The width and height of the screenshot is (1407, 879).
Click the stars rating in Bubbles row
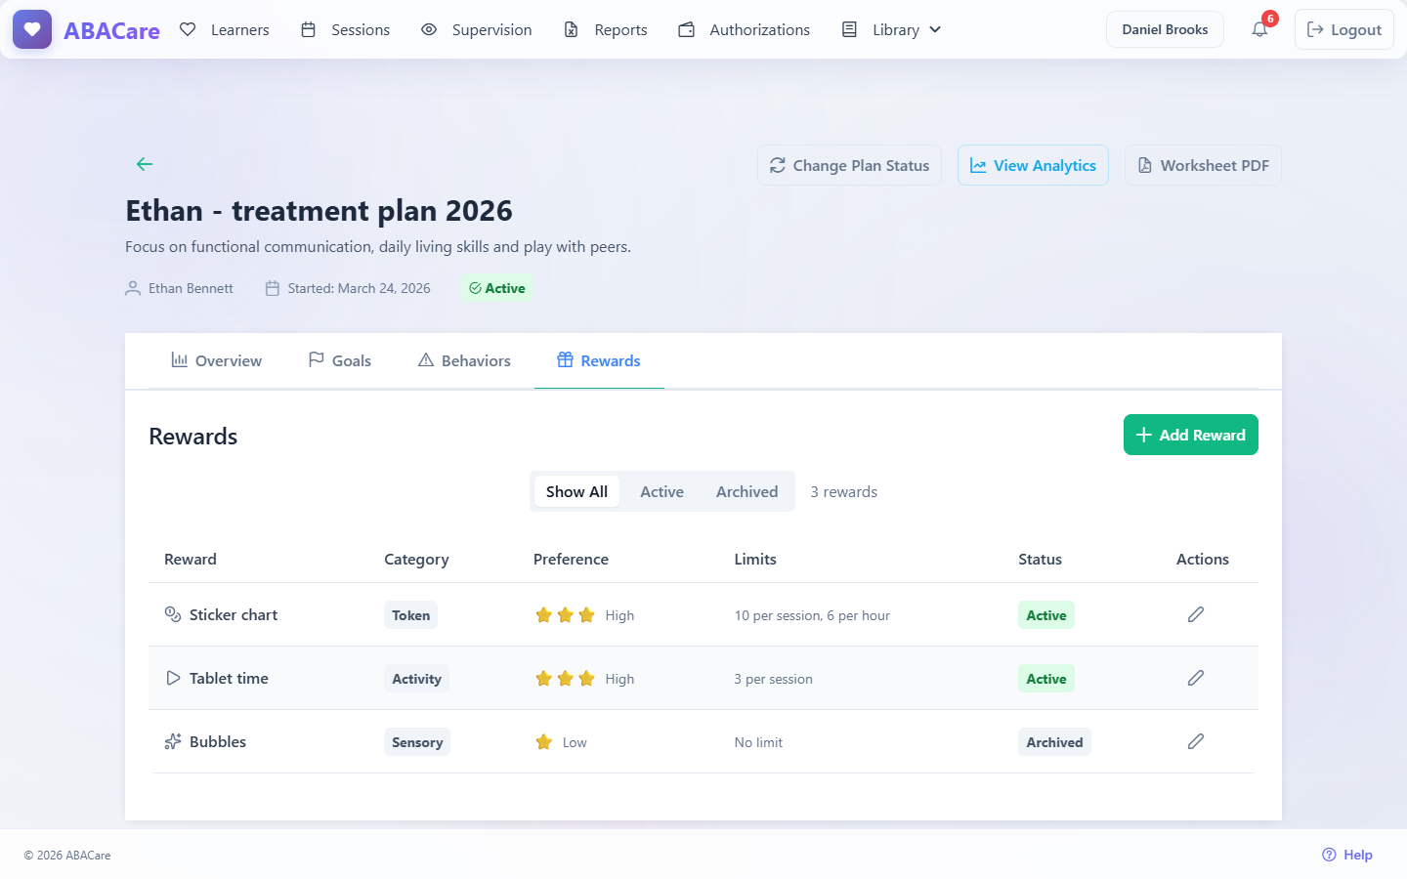544,742
